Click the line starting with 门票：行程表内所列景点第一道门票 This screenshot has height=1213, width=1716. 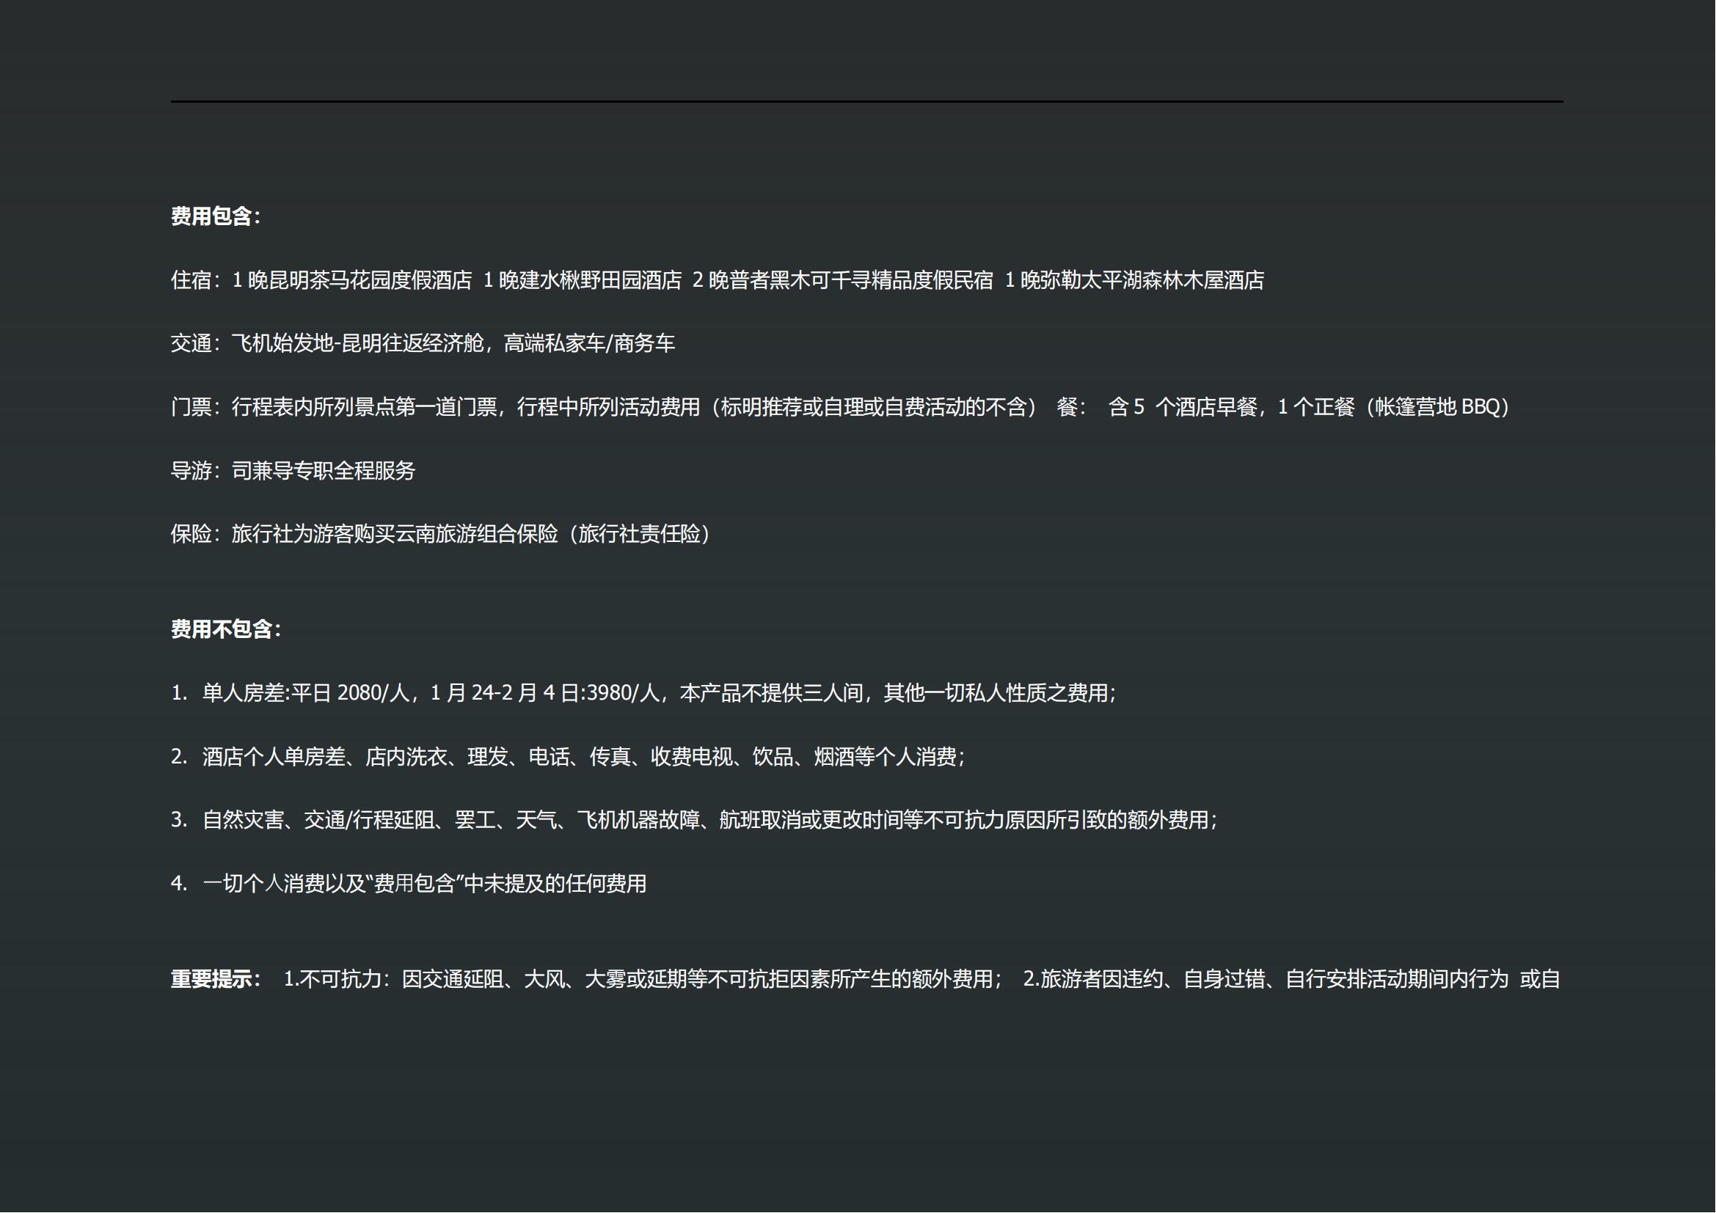(842, 407)
